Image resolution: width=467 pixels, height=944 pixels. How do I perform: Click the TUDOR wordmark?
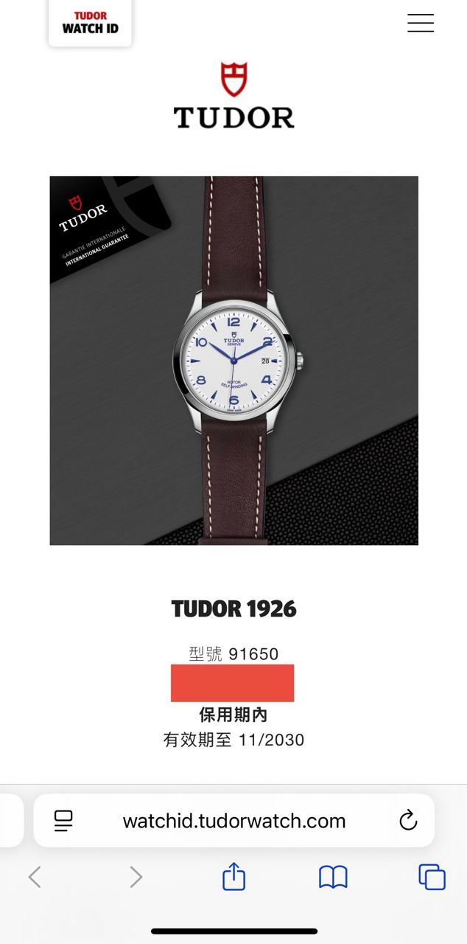click(233, 117)
